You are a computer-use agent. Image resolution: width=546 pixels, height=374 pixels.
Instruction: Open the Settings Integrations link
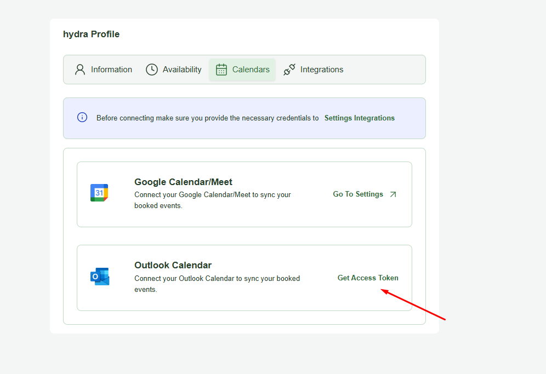(360, 118)
